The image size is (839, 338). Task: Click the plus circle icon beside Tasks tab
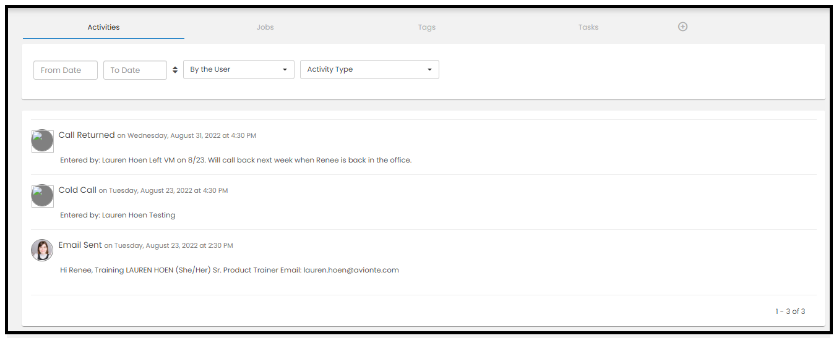(682, 27)
